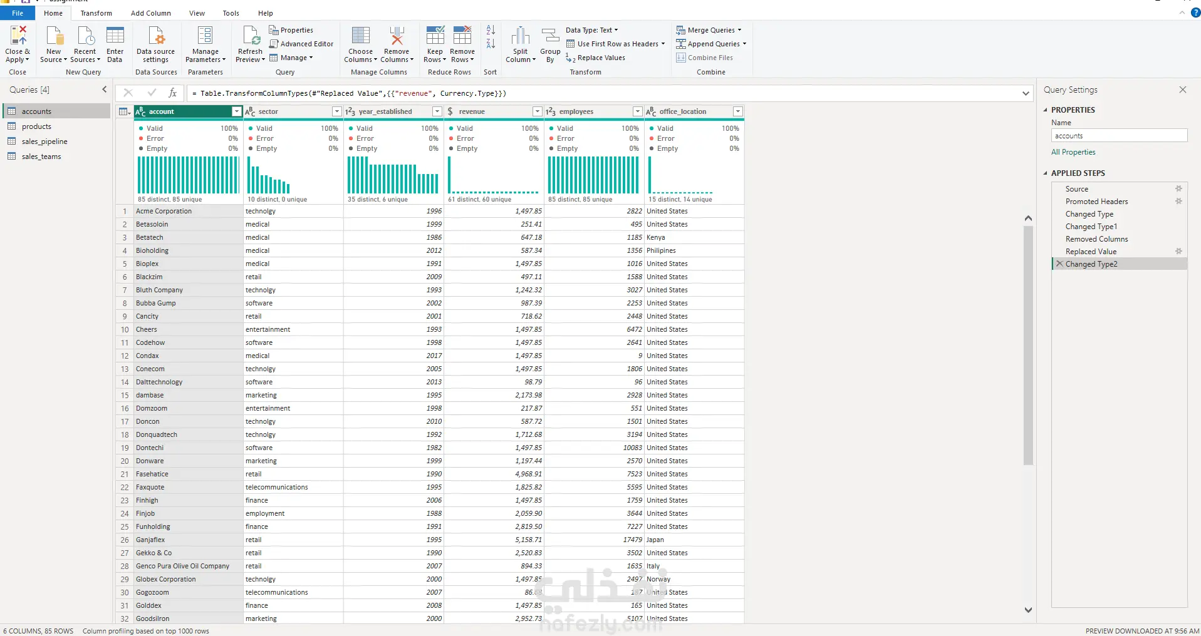Image resolution: width=1201 pixels, height=636 pixels.
Task: Click the Refresh Preview icon
Action: pyautogui.click(x=251, y=36)
